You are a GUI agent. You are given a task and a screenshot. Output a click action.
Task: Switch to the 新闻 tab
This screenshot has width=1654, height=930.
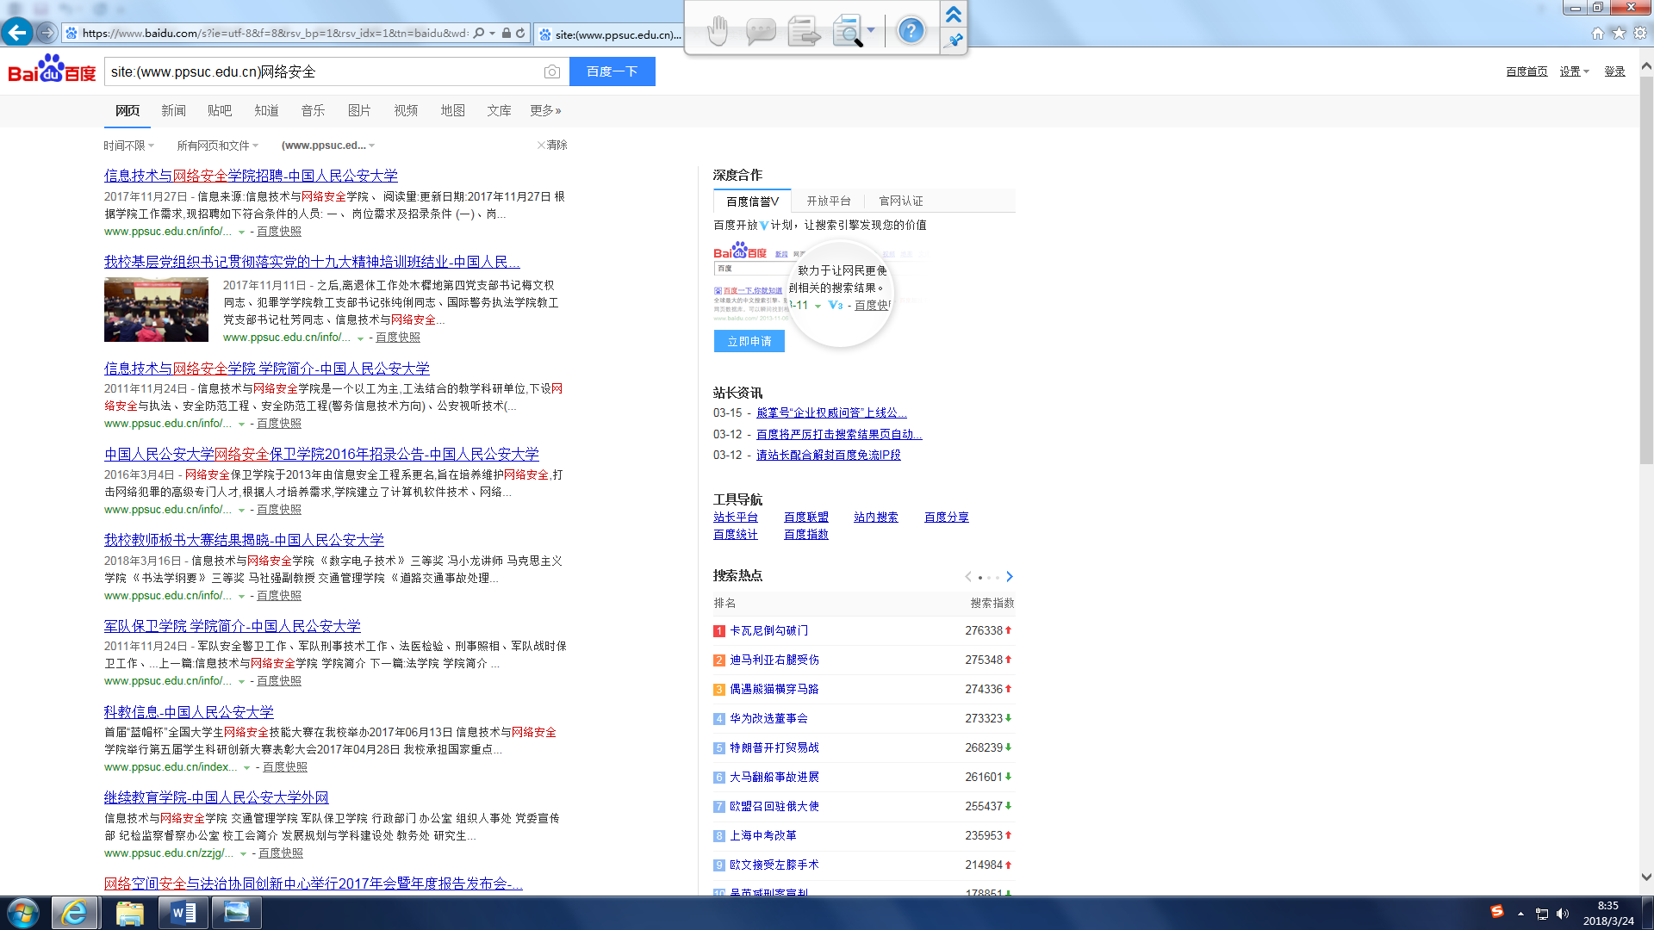click(x=173, y=110)
